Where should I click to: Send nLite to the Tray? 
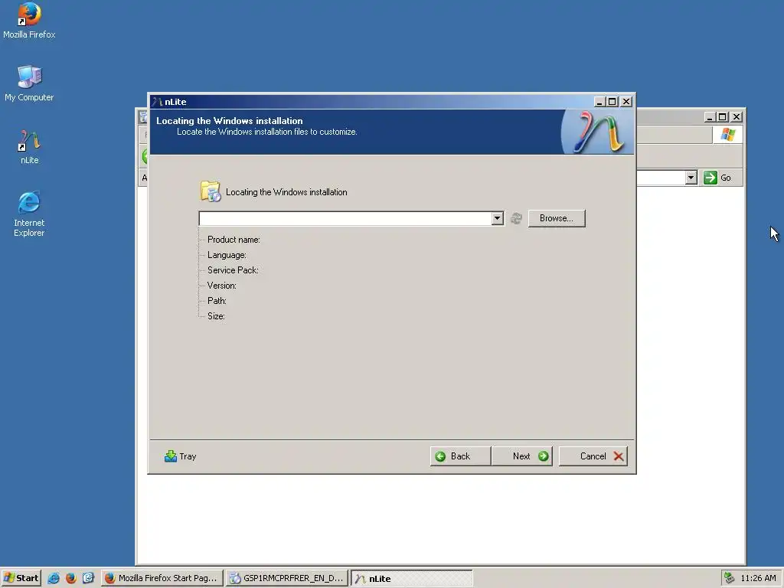(181, 456)
